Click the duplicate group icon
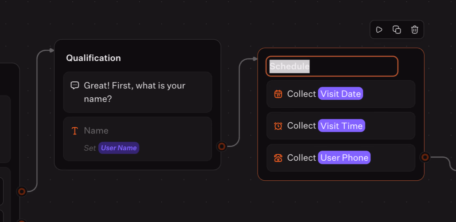456x222 pixels. 397,30
